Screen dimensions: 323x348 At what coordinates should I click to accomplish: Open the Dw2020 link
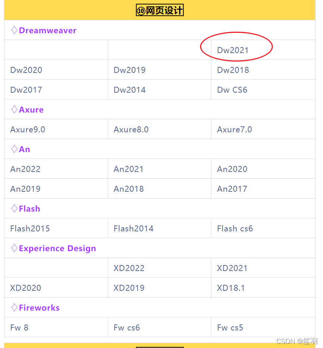point(26,70)
